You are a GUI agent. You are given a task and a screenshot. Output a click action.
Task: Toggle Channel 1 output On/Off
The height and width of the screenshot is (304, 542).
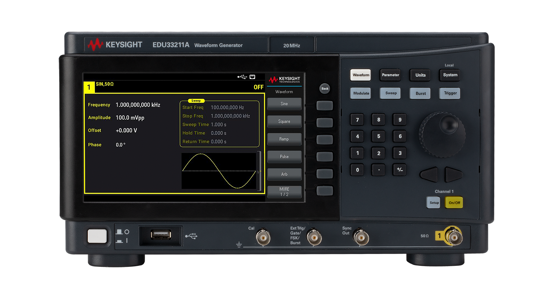click(x=454, y=203)
